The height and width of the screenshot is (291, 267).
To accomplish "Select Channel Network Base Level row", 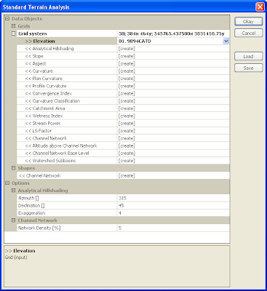I will (x=123, y=153).
